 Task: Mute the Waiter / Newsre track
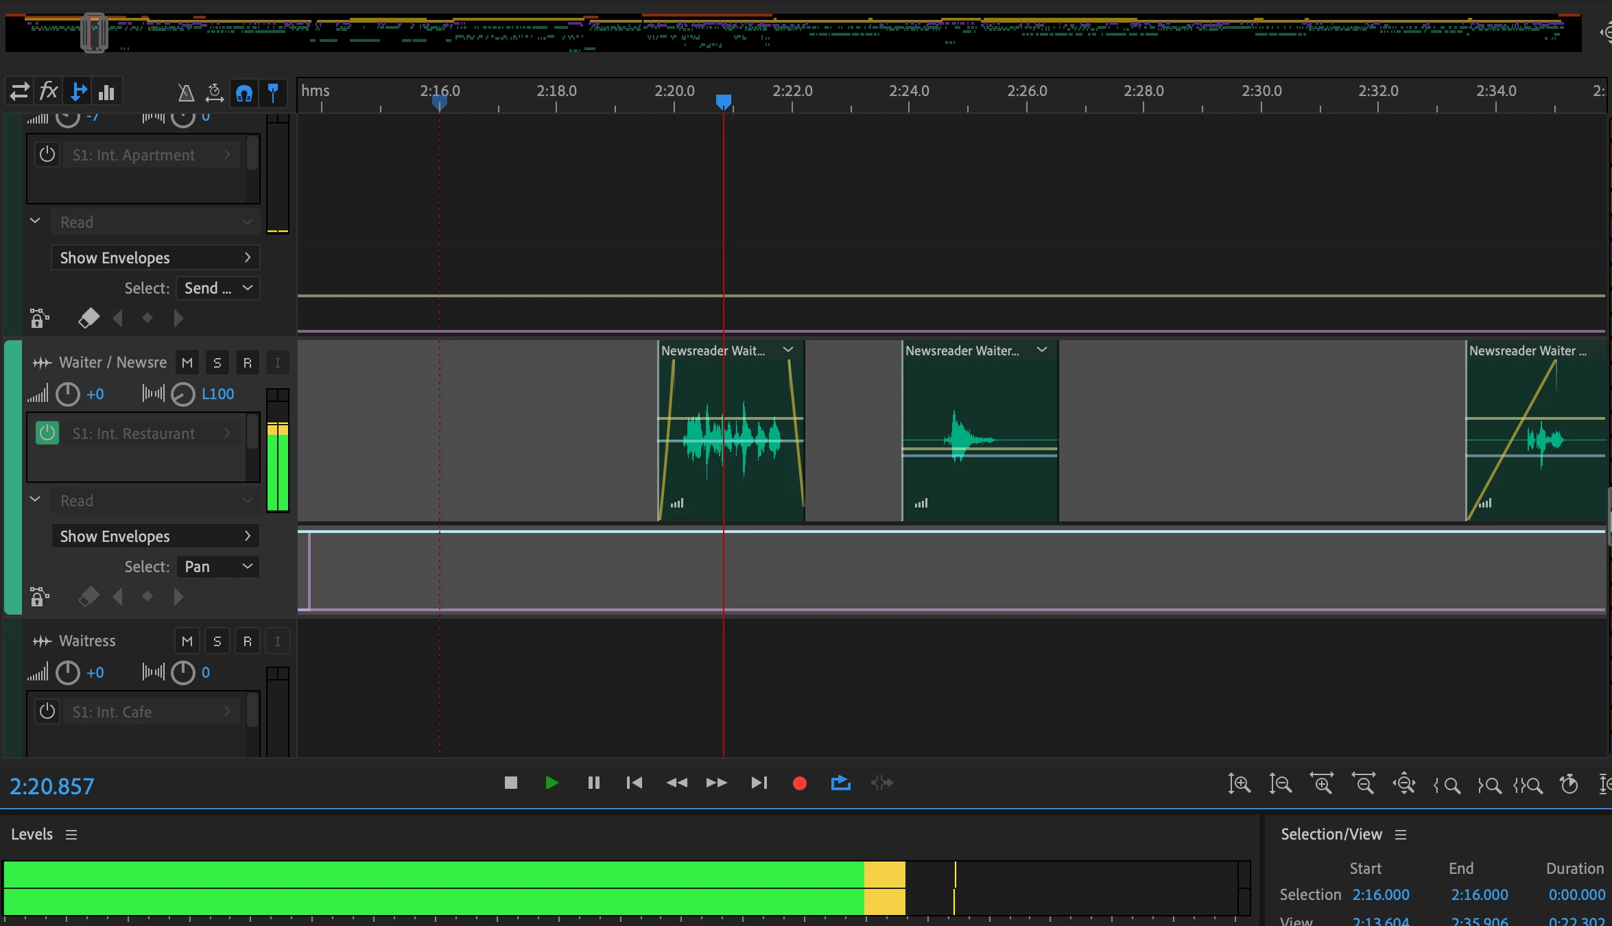pyautogui.click(x=187, y=363)
